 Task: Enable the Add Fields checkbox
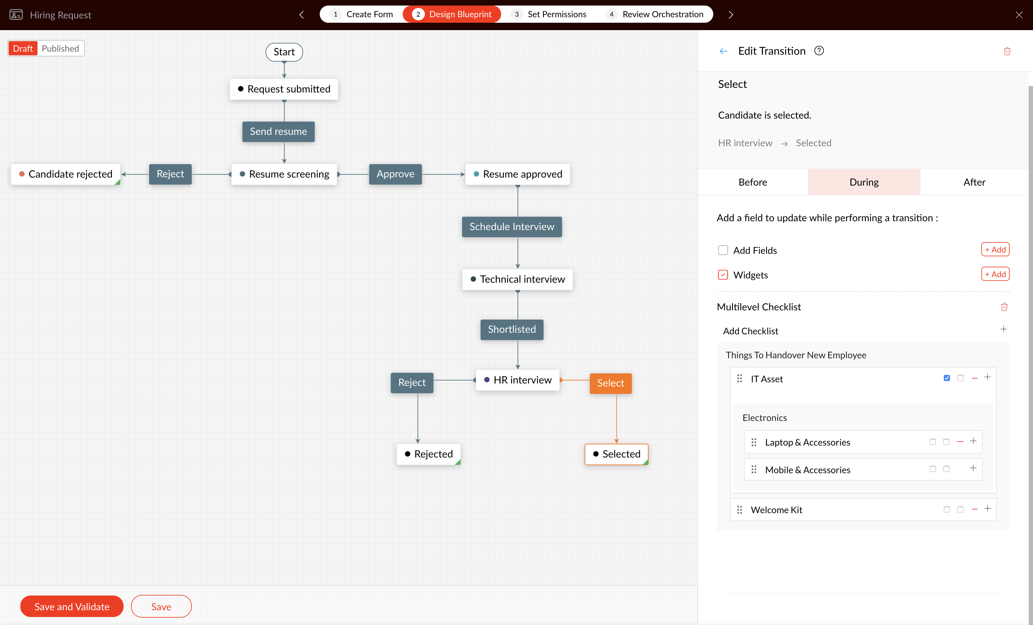pyautogui.click(x=723, y=250)
